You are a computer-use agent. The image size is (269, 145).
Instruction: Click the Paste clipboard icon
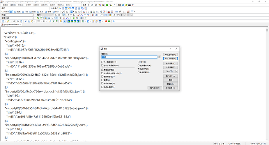(x=32, y=21)
